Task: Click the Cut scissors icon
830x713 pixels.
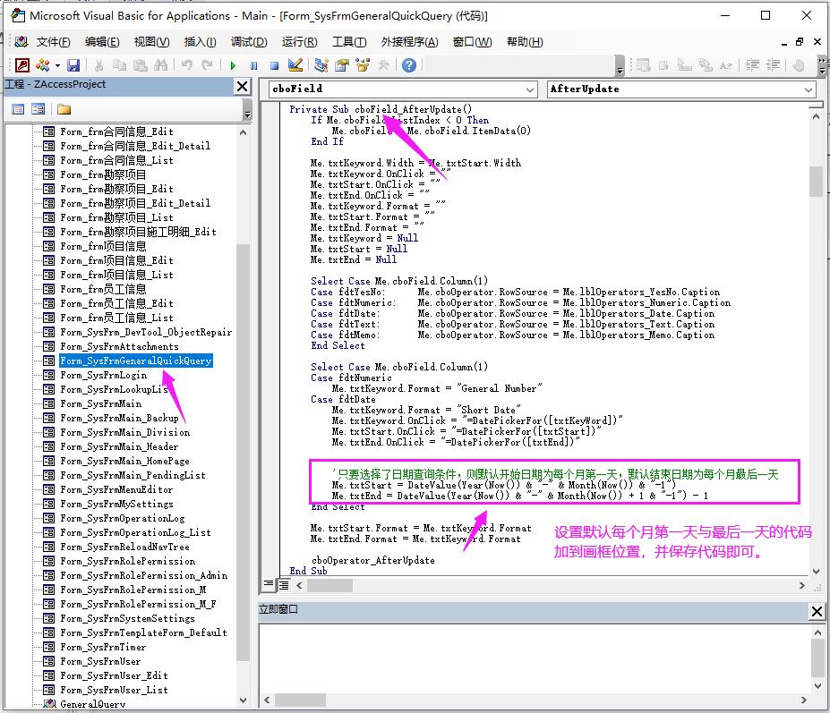Action: pos(98,65)
